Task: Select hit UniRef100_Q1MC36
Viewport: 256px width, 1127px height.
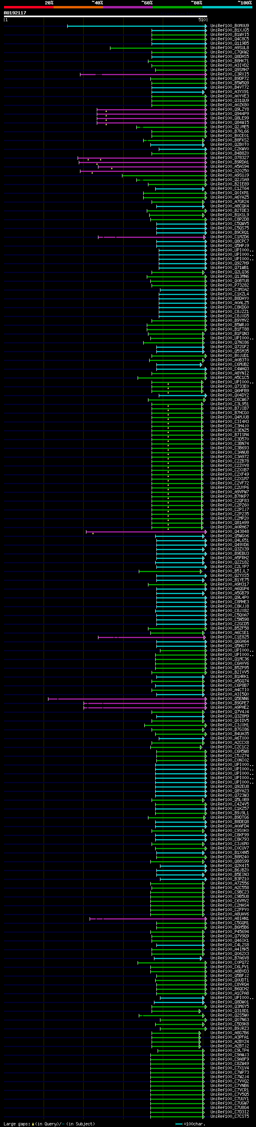Action: coord(230,659)
